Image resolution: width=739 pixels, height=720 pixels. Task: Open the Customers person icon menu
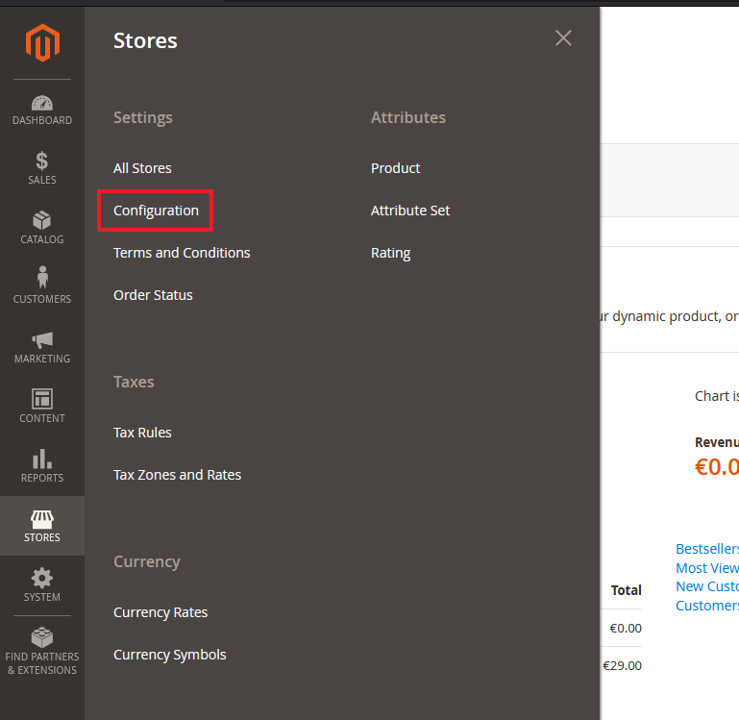click(x=42, y=279)
